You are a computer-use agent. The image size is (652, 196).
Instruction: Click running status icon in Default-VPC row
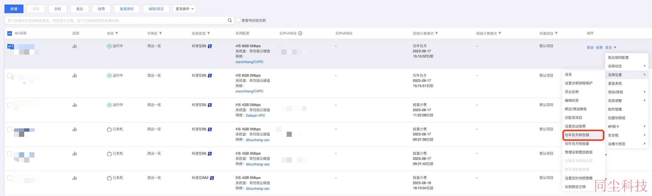(109, 105)
